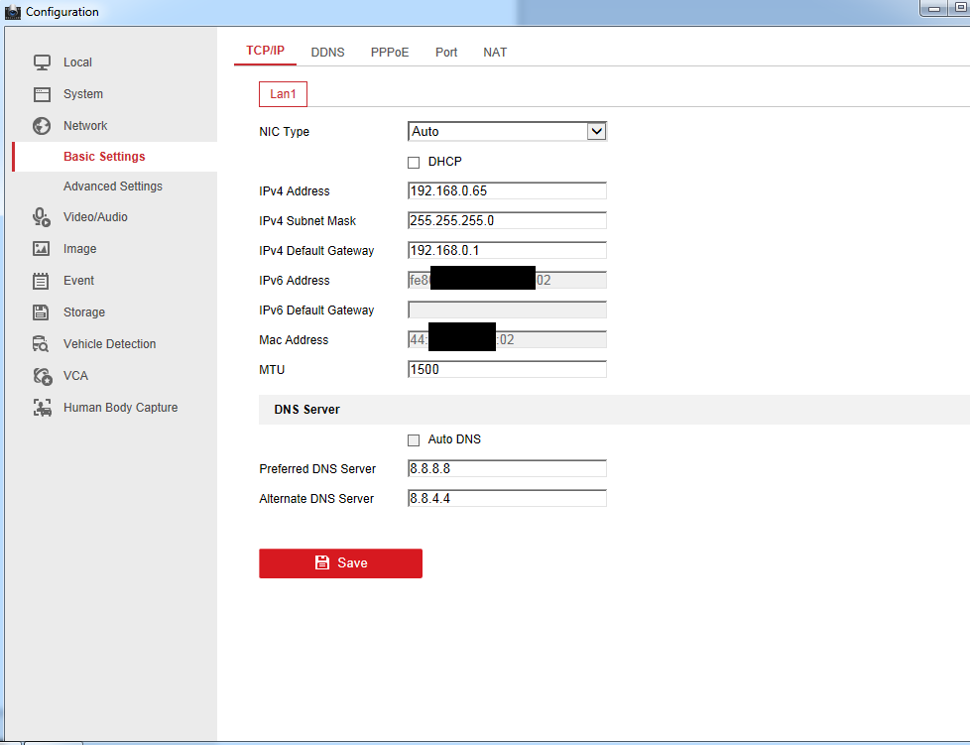The image size is (970, 745).
Task: Enable the DHCP checkbox
Action: [x=414, y=162]
